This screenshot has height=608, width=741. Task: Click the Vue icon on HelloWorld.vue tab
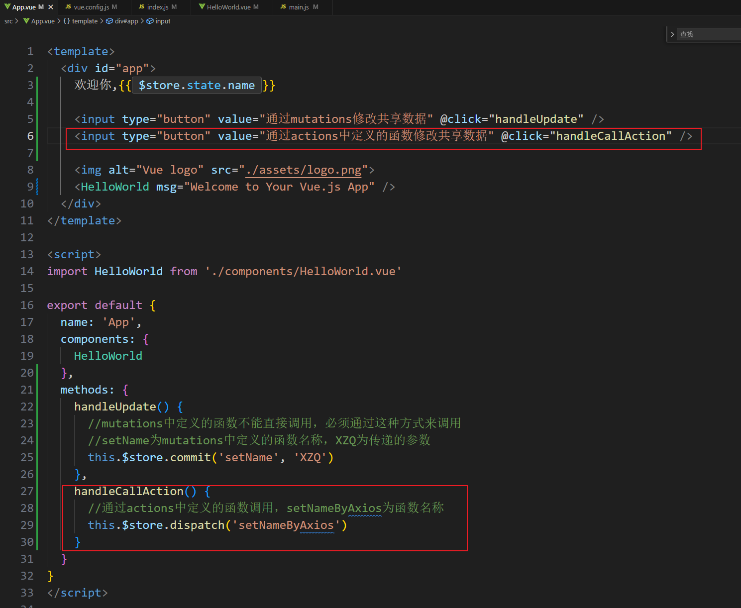coord(202,7)
